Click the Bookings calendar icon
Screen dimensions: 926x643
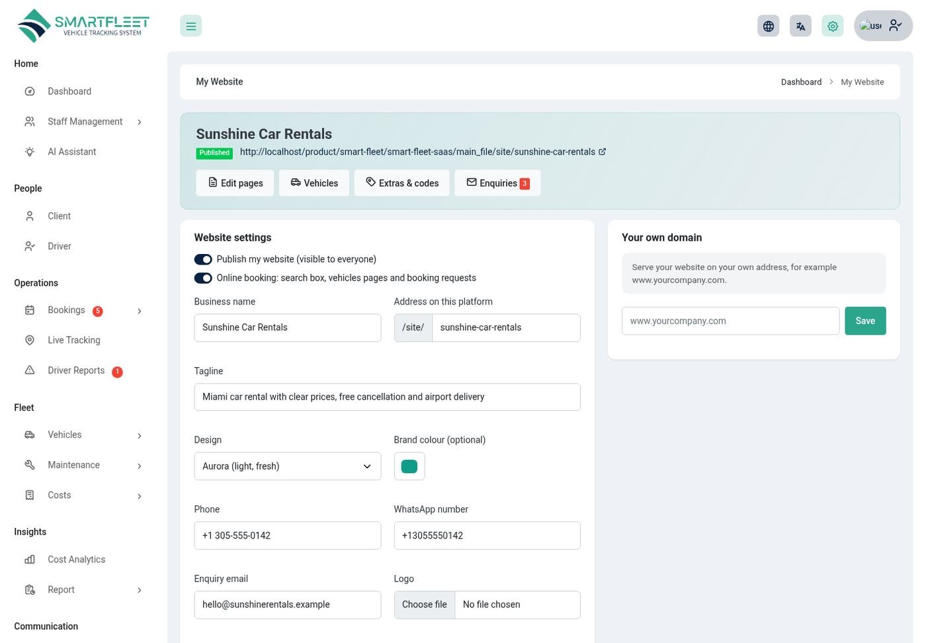[x=30, y=310]
